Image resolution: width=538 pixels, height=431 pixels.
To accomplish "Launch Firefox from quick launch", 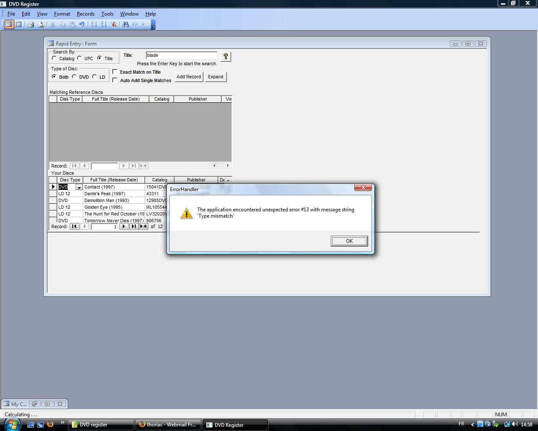I will (x=50, y=424).
